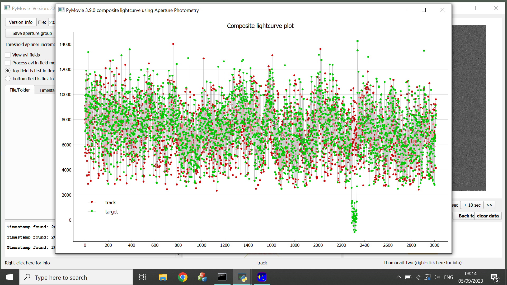Viewport: 507px width, 285px height.
Task: Open the notification center icon
Action: point(494,277)
